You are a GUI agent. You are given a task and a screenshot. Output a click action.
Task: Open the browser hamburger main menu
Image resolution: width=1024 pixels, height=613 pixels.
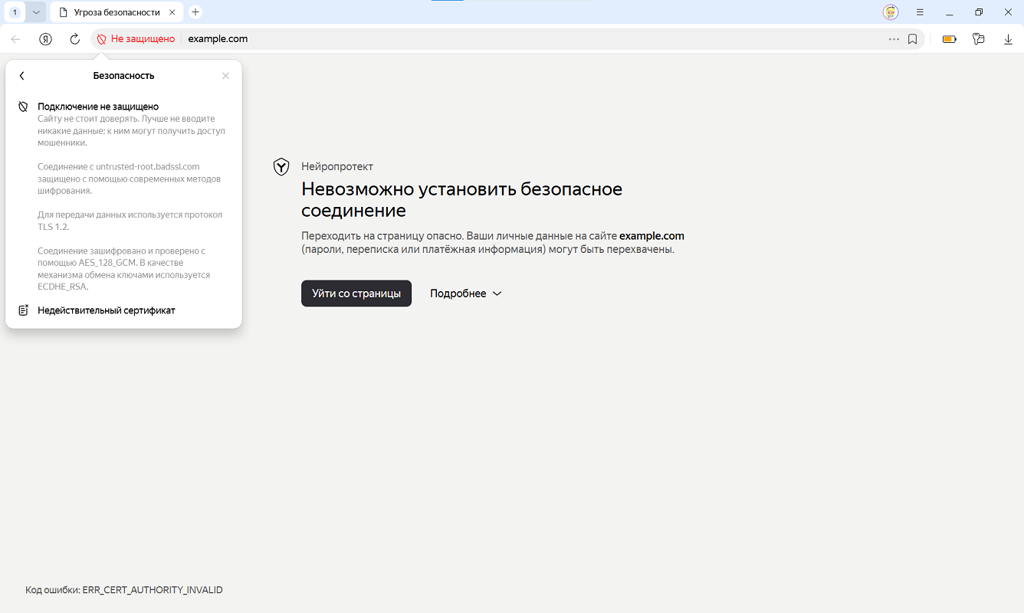click(x=920, y=12)
